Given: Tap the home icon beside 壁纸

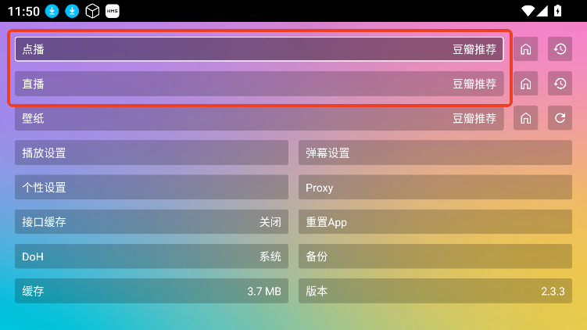Looking at the screenshot, I should tap(525, 118).
